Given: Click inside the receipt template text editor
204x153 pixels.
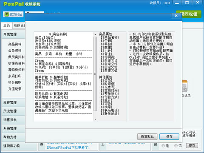Looking at the screenshot, I should point(63,76).
